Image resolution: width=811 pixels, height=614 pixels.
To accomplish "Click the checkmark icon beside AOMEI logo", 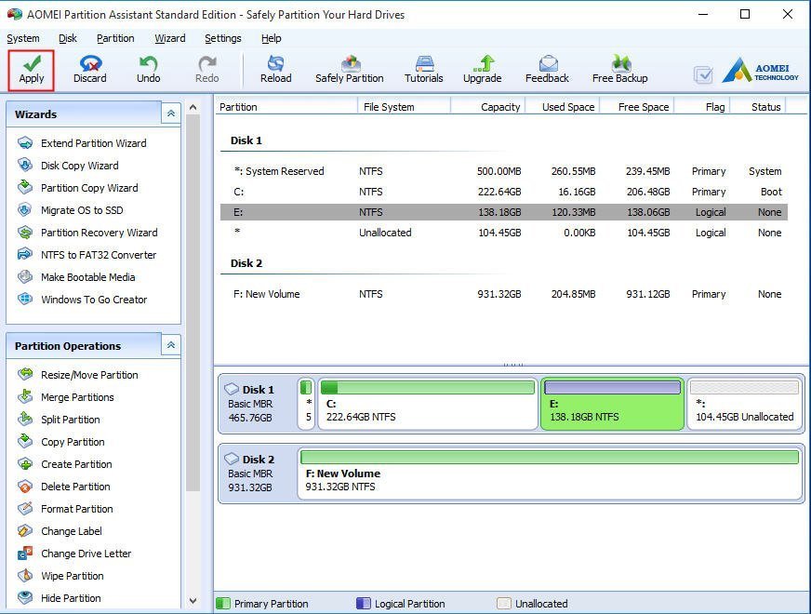I will (x=703, y=74).
